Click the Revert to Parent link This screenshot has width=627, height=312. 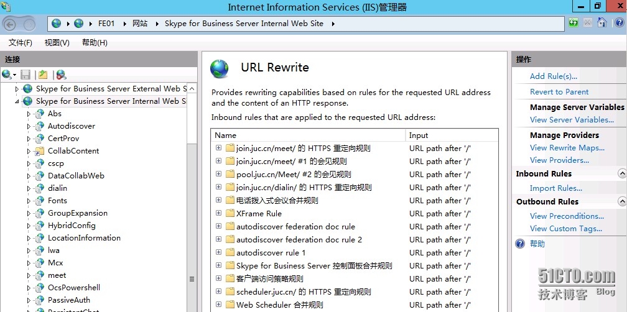[559, 92]
